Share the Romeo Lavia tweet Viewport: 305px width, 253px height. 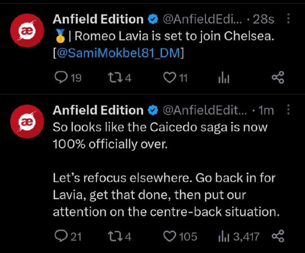coord(278,78)
